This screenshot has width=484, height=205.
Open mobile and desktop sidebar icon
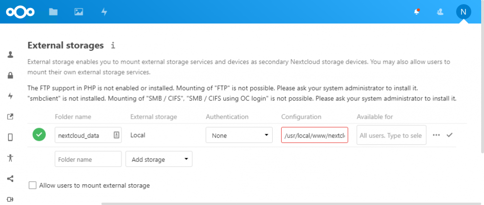[x=10, y=137]
